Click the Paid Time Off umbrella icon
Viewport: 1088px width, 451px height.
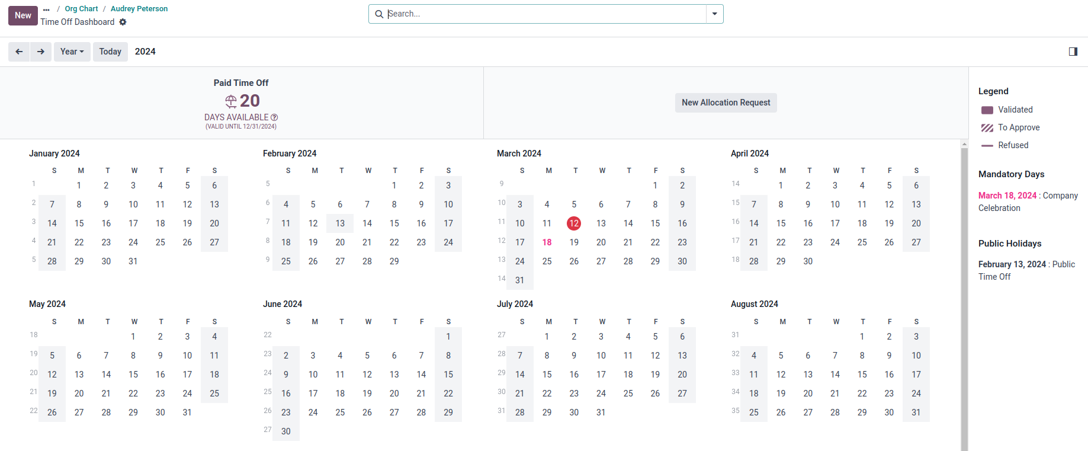click(230, 101)
